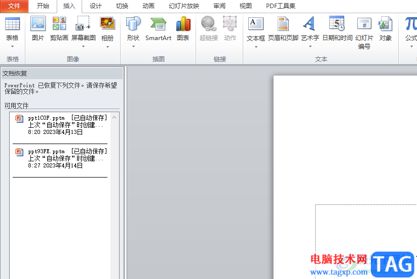
Task: Insert a picture with the 图片 icon
Action: coord(38,23)
